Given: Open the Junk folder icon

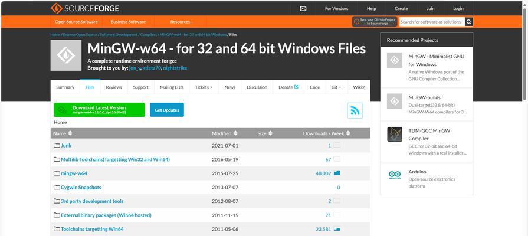Looking at the screenshot, I should click(57, 146).
